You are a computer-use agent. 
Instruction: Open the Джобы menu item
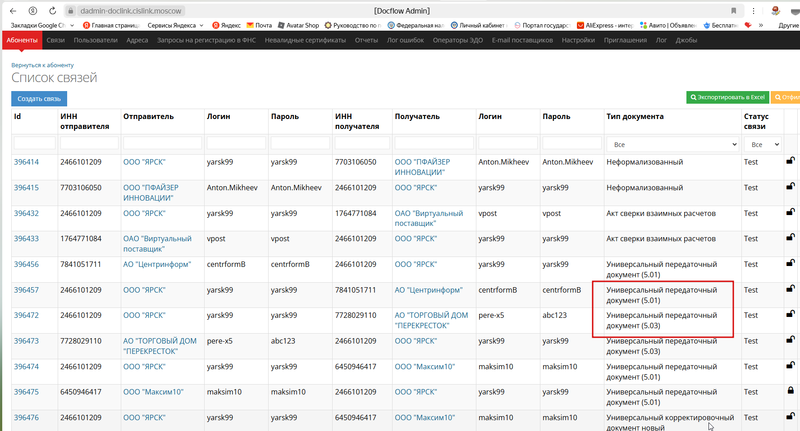pyautogui.click(x=686, y=40)
